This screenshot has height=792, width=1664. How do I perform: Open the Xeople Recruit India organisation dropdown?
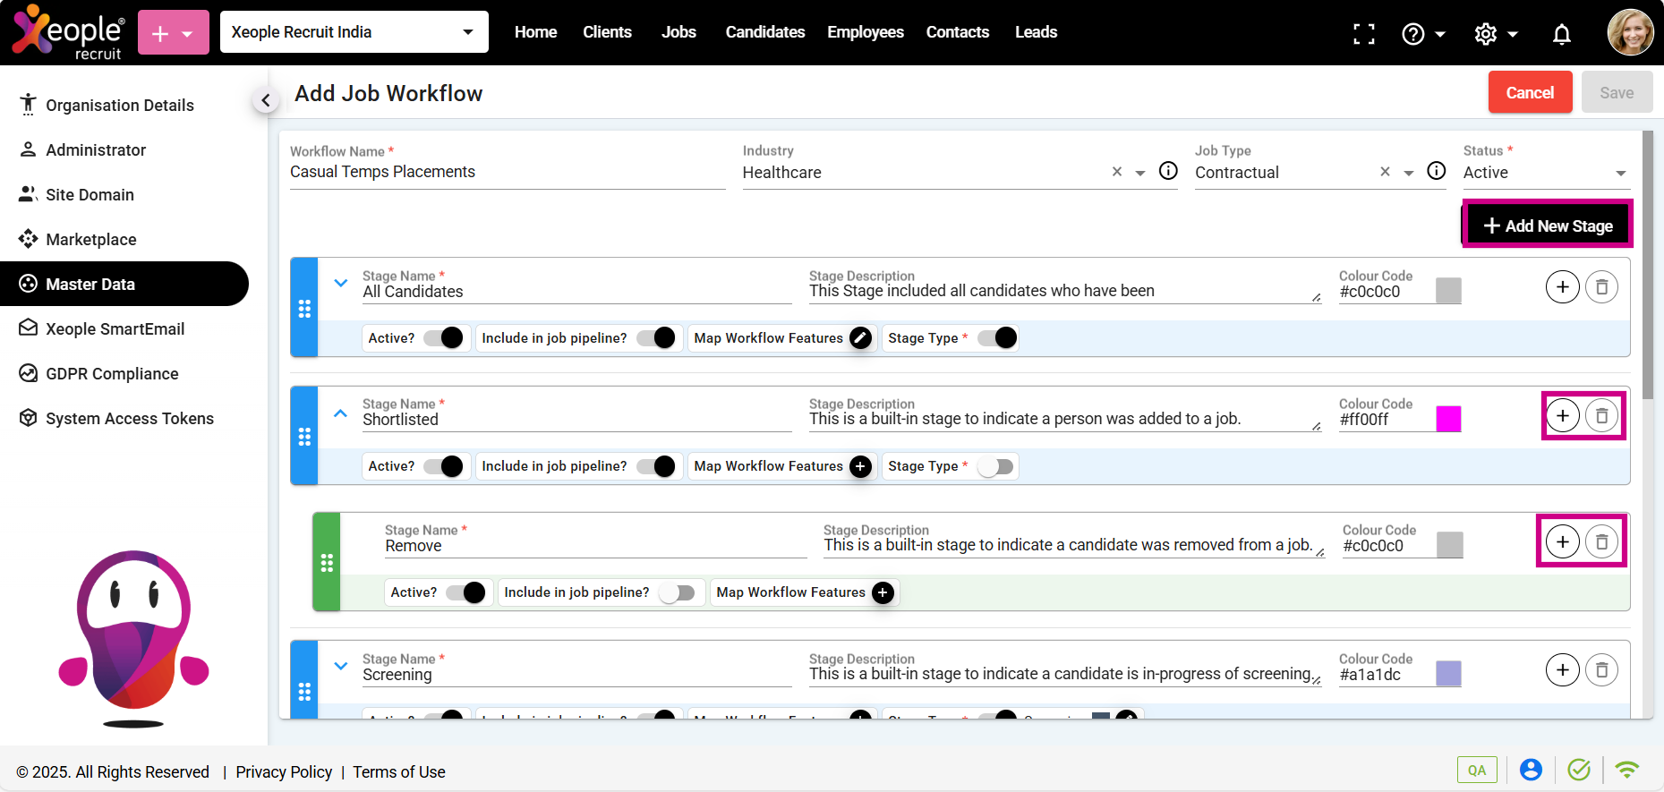coord(354,32)
